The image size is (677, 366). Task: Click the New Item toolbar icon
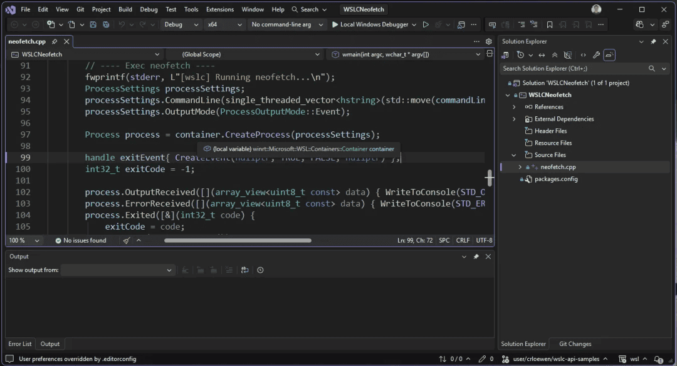[x=51, y=24]
